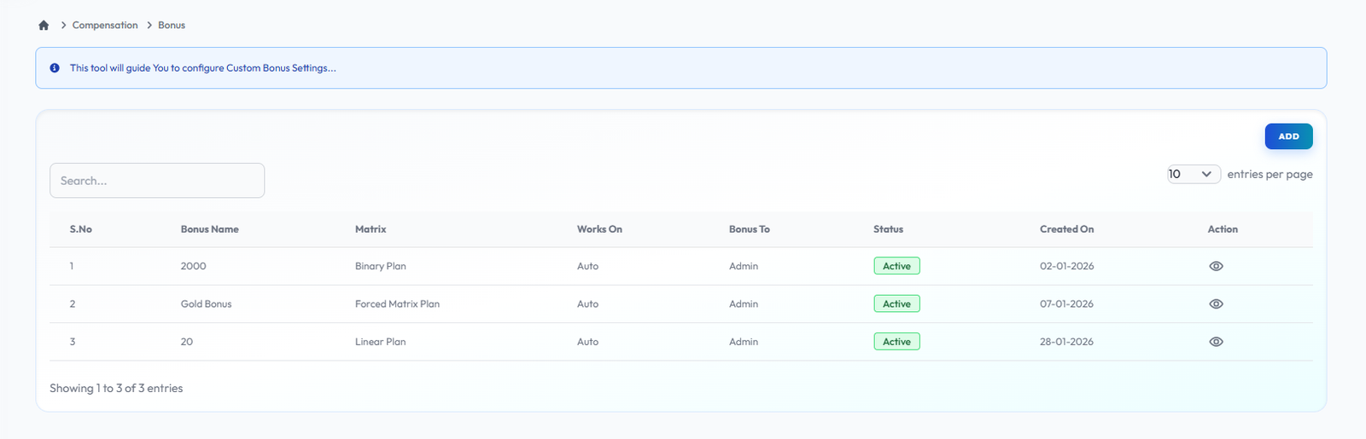Click the Active badge in the Gold Bonus row
Image resolution: width=1366 pixels, height=439 pixels.
coord(896,304)
